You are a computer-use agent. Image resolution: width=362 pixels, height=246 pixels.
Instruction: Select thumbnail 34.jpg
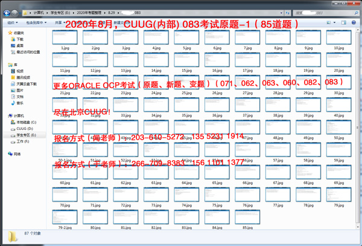[156, 105]
